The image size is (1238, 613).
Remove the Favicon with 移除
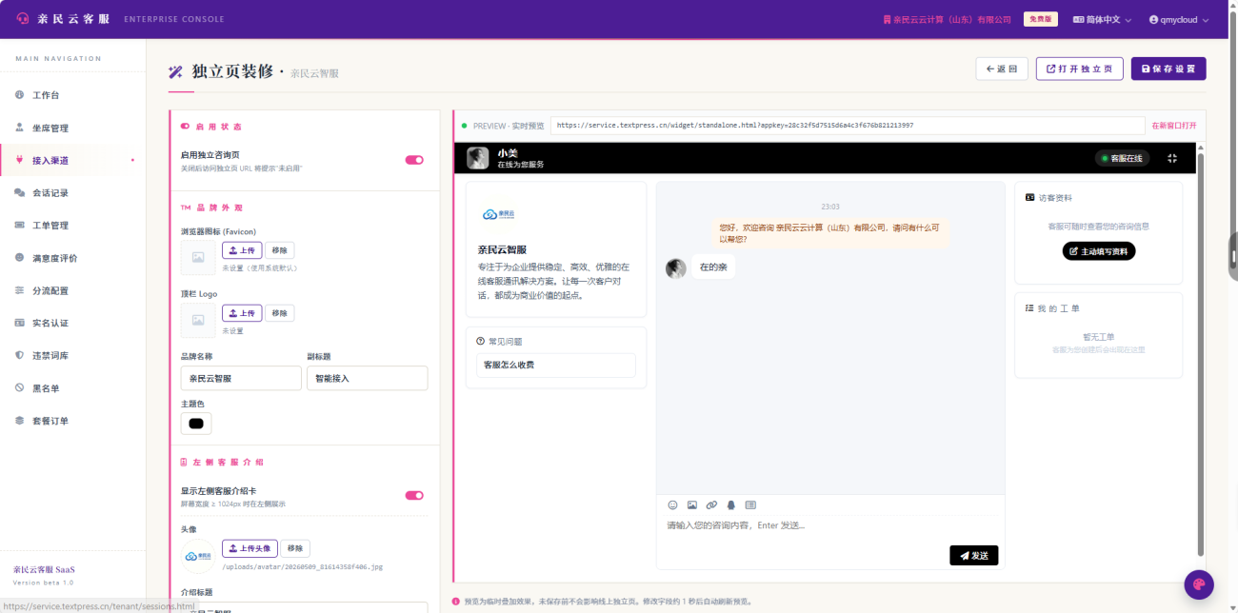pos(279,250)
